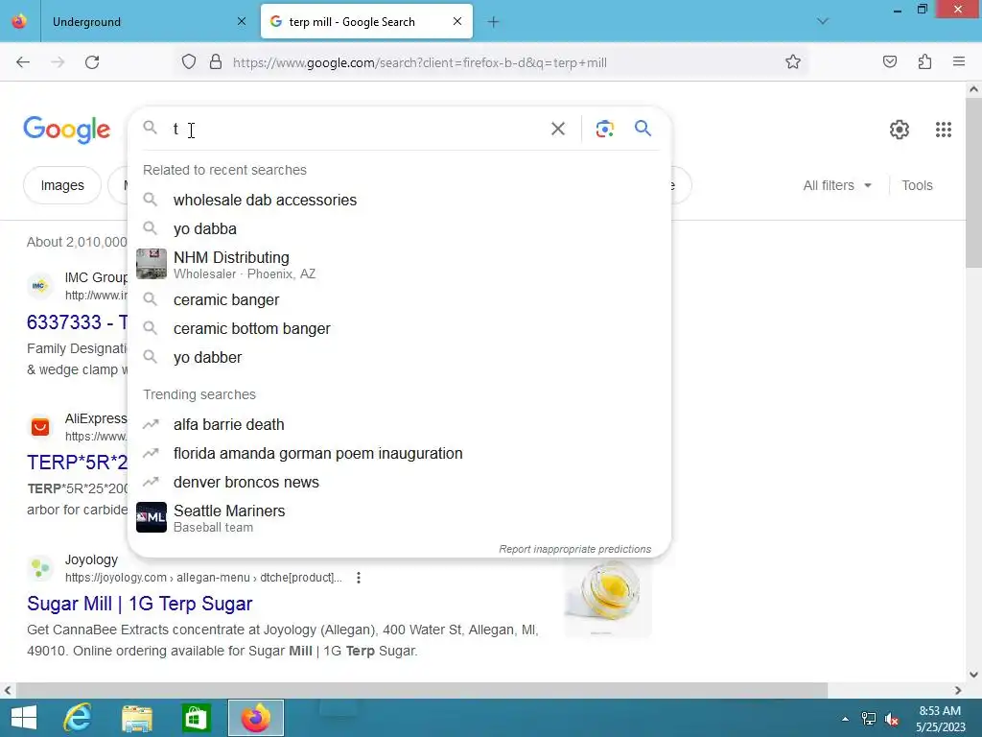982x737 pixels.
Task: Open the list all tabs dropdown
Action: pos(822,21)
